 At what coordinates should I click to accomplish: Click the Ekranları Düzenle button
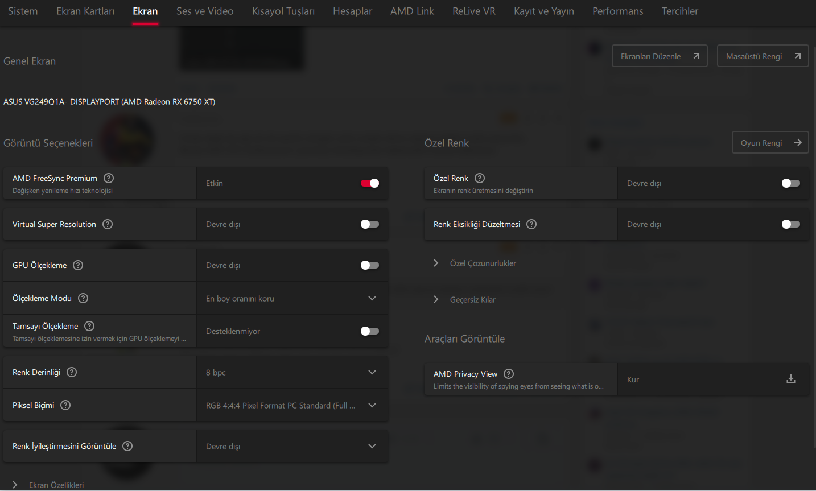click(660, 56)
